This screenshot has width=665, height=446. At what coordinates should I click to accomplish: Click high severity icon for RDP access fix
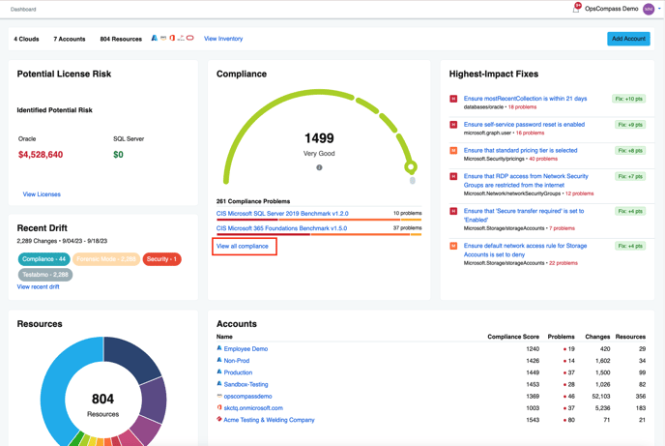[x=453, y=176]
